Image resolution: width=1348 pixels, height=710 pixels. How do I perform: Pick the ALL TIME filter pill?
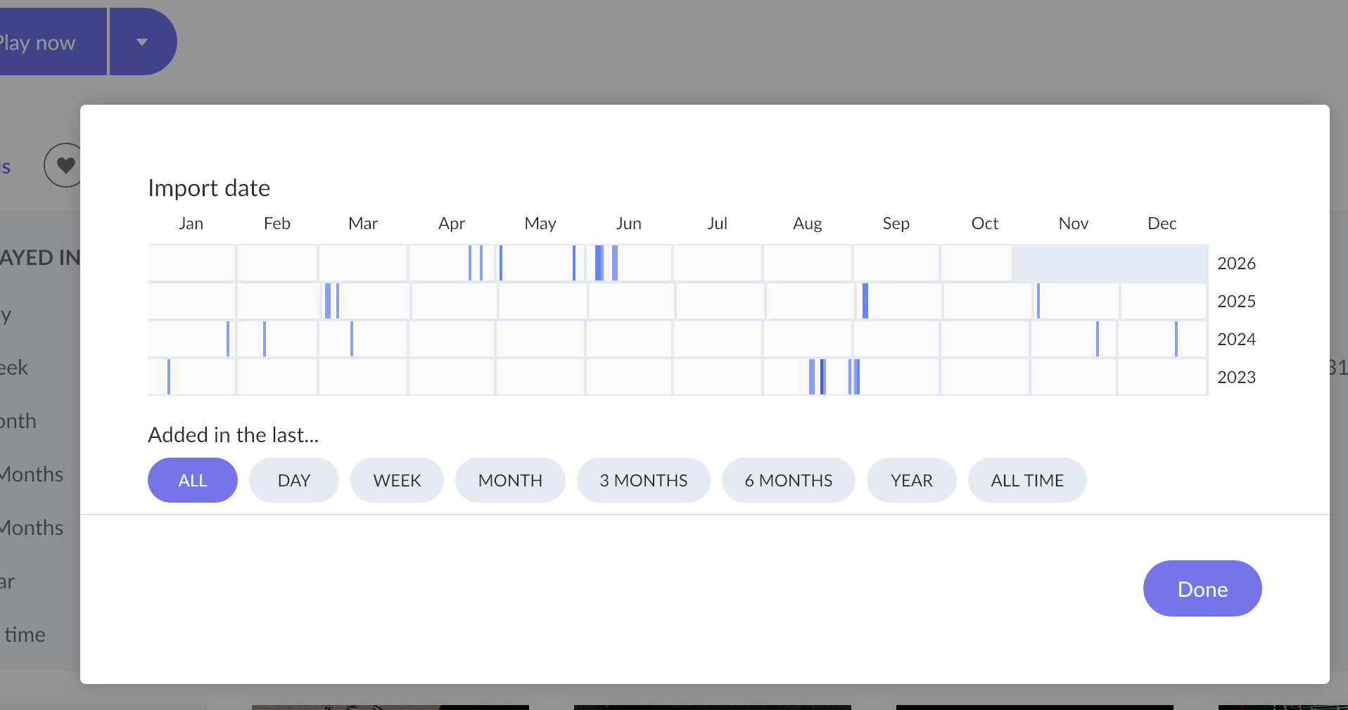pos(1027,480)
